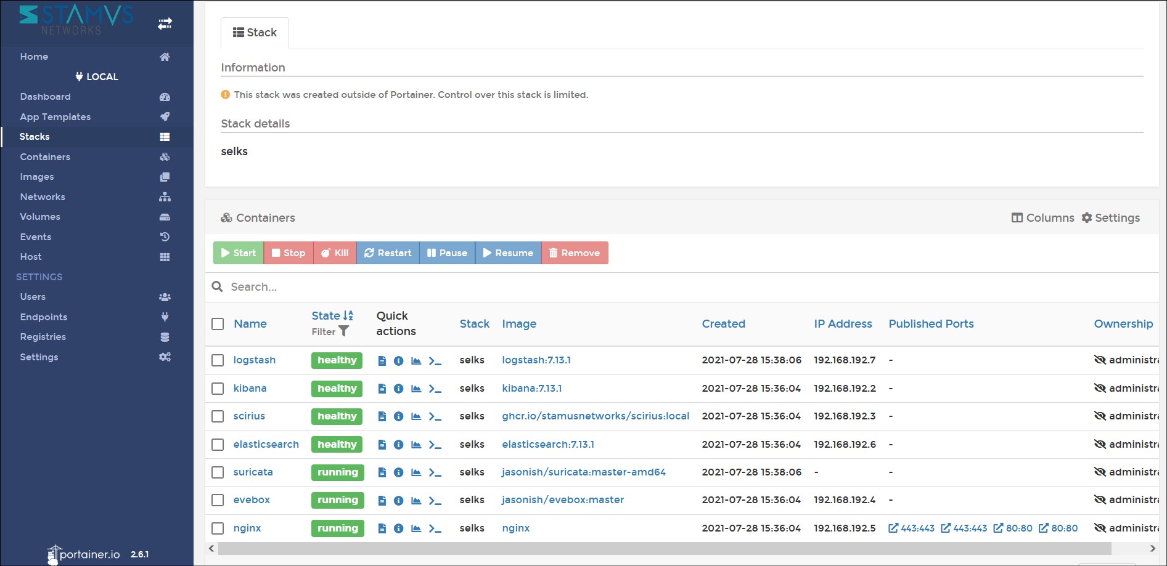Open logs icon for kibana container
The width and height of the screenshot is (1167, 566).
382,389
